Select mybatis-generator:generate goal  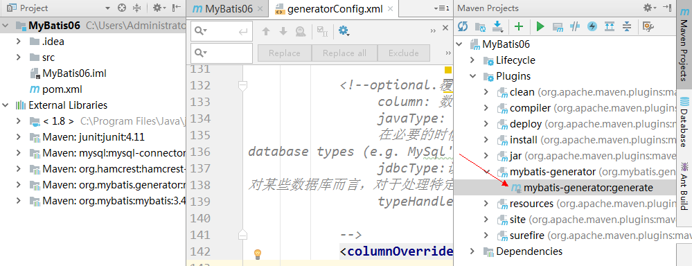(x=588, y=188)
